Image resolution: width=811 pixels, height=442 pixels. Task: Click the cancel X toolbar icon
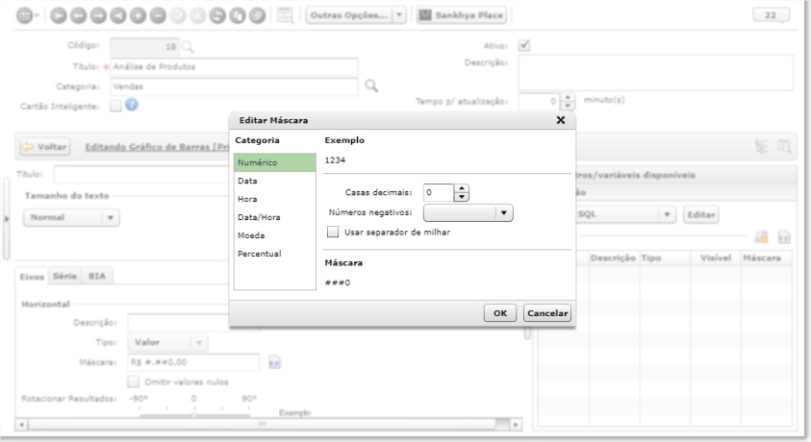point(197,15)
